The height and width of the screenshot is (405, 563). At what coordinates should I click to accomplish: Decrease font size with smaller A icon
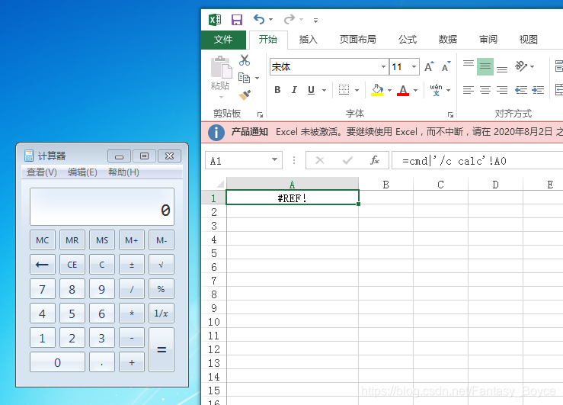[x=446, y=66]
